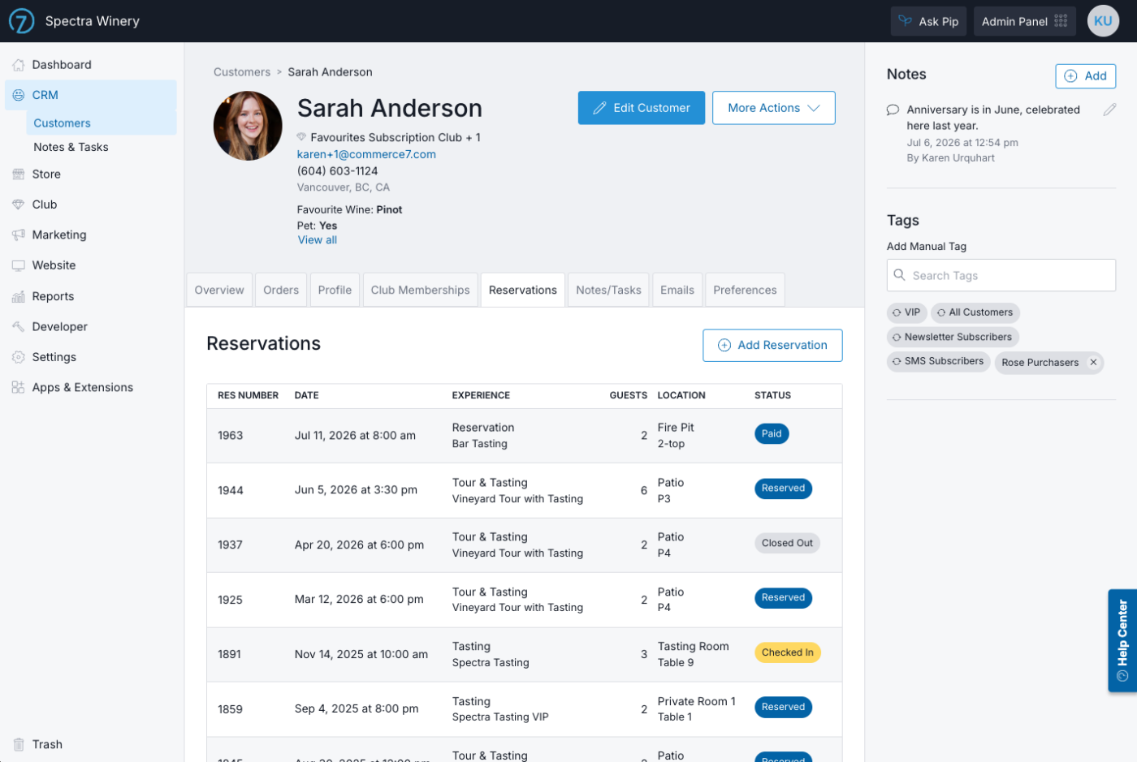Click the Checked In status badge
The height and width of the screenshot is (762, 1137).
[x=787, y=652]
